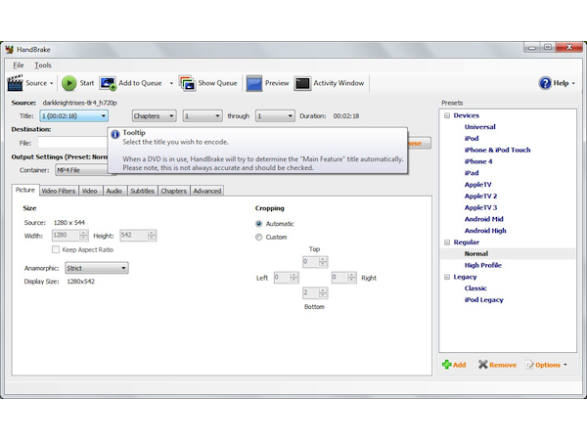Select the iPhone & iPod Touch preset
587x440 pixels.
point(498,150)
